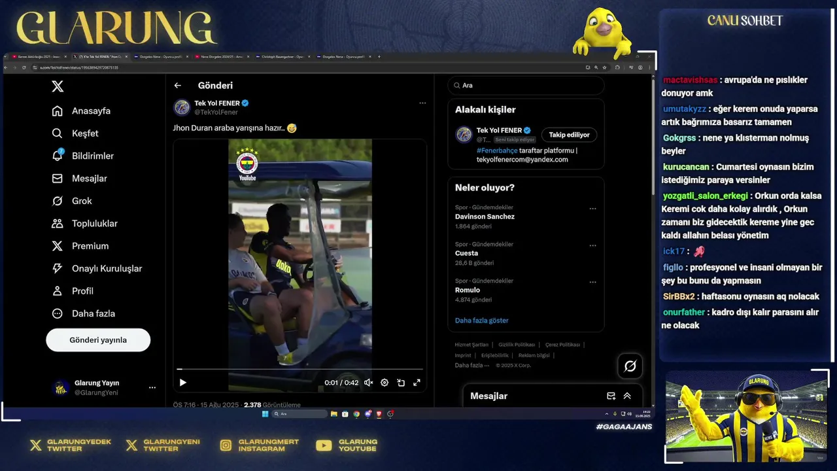Show hidden tray icons chevron
This screenshot has height=471, width=837.
tap(607, 414)
